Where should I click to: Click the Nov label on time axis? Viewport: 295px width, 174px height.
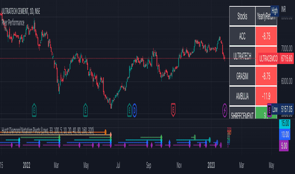(179, 165)
